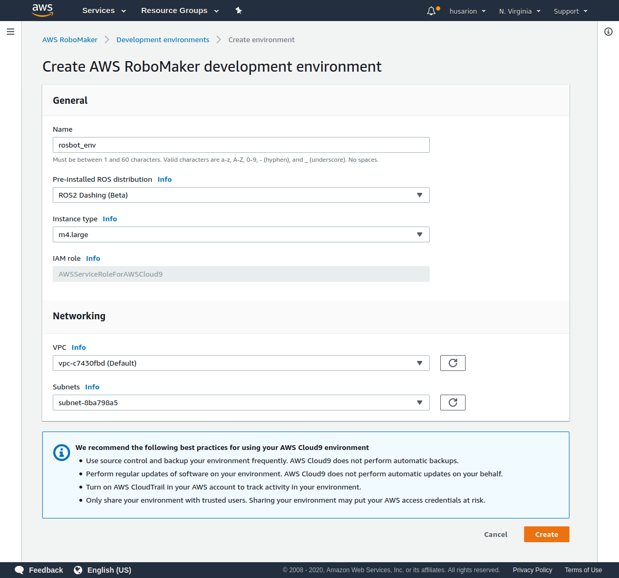Click the Create environment breadcrumb text
The width and height of the screenshot is (619, 578).
click(262, 40)
